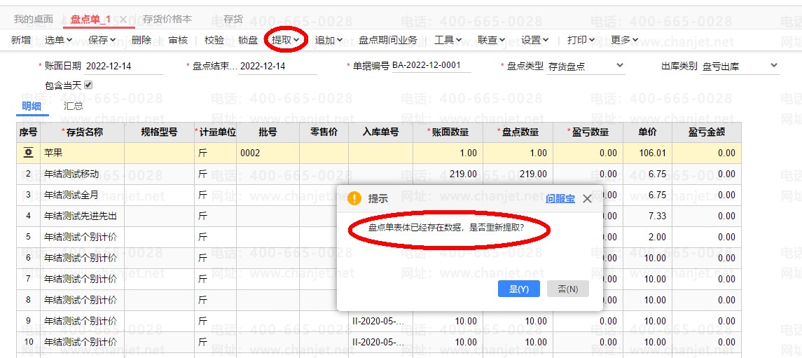This screenshot has height=358, width=802.
Task: Click 审核 toolbar button
Action: pos(178,40)
